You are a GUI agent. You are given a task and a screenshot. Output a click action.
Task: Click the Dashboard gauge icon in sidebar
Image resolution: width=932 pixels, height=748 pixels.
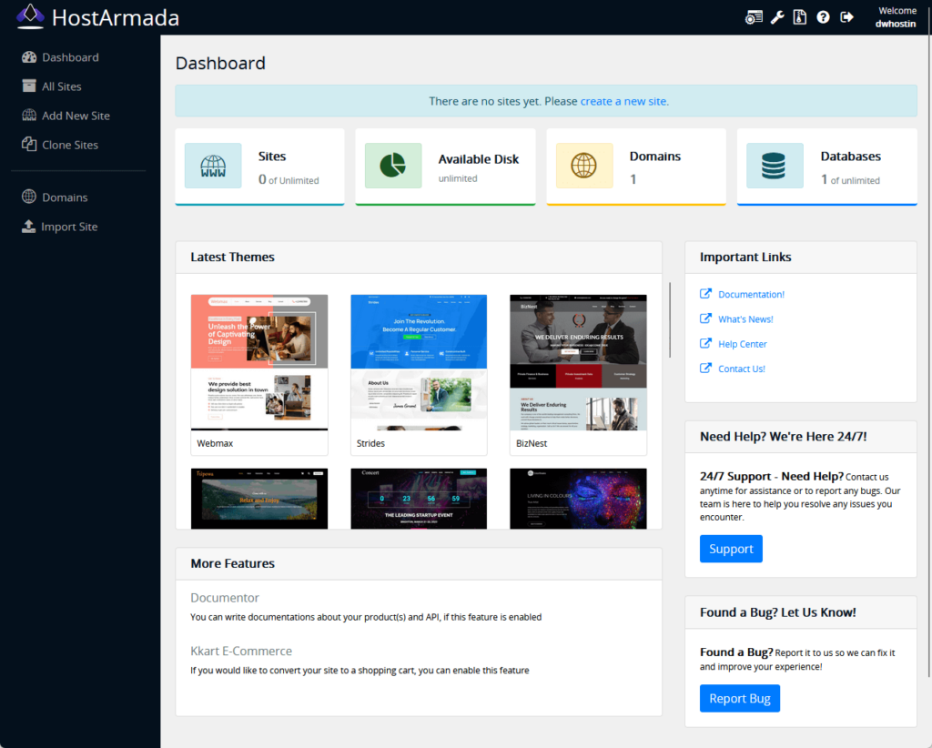29,57
